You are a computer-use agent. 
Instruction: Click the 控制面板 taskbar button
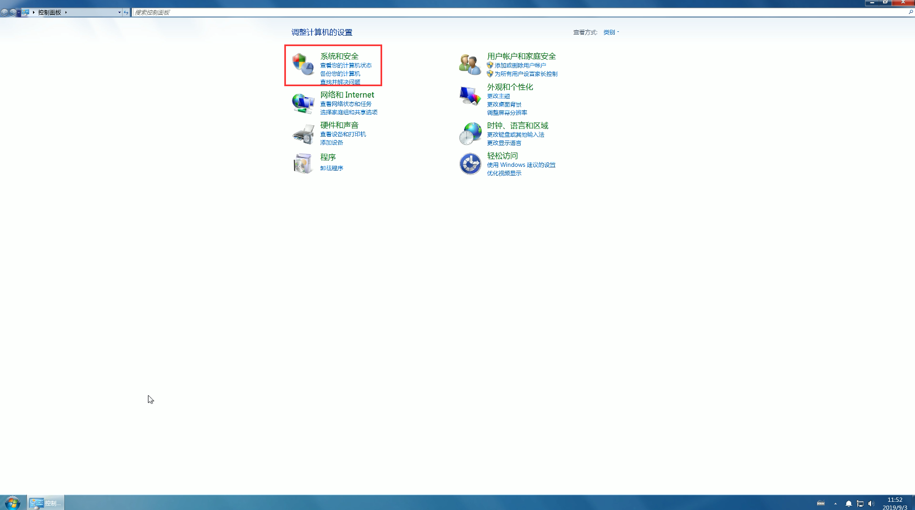coord(46,503)
